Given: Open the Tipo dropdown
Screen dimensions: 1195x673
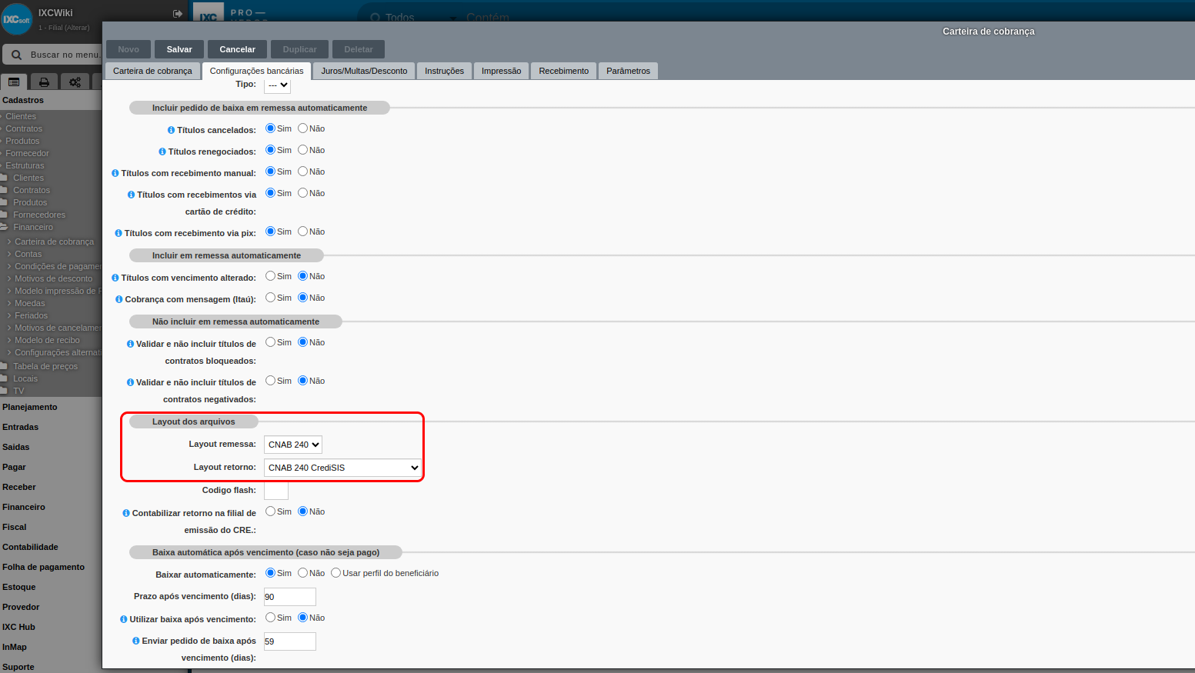Looking at the screenshot, I should tap(277, 85).
